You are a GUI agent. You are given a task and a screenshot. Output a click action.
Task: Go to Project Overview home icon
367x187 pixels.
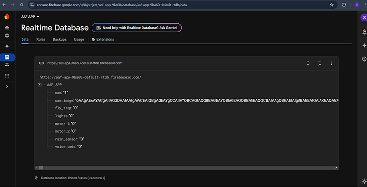[7, 28]
